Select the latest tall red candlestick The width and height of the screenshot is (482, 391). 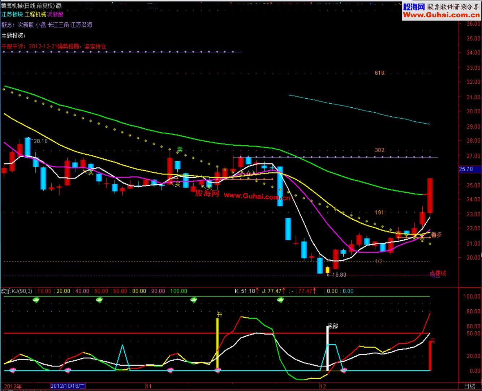coord(430,195)
